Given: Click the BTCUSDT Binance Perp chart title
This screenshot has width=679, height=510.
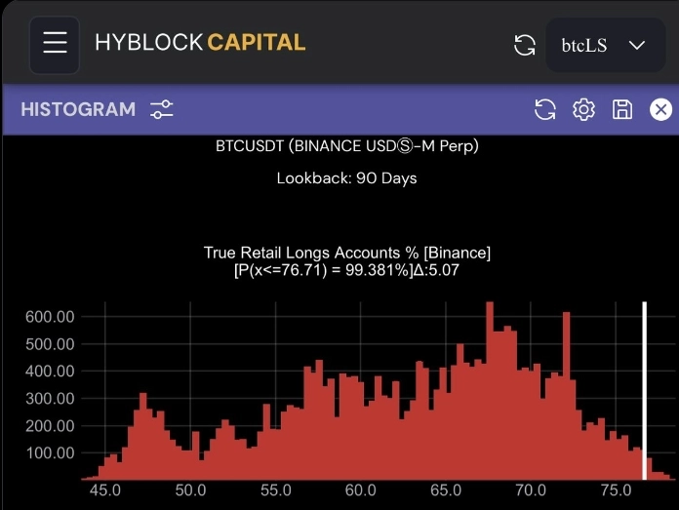Looking at the screenshot, I should (347, 147).
